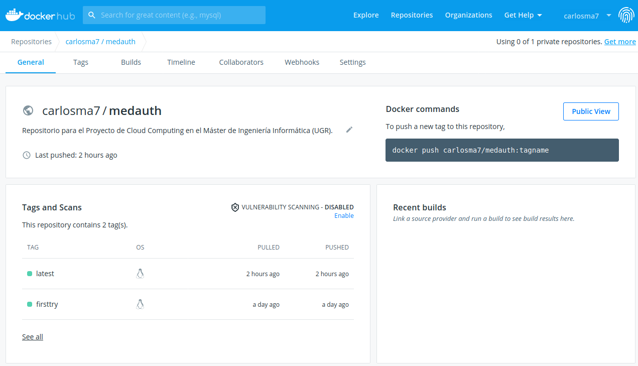
Task: Click the Tags and Scans heading
Action: [x=52, y=207]
